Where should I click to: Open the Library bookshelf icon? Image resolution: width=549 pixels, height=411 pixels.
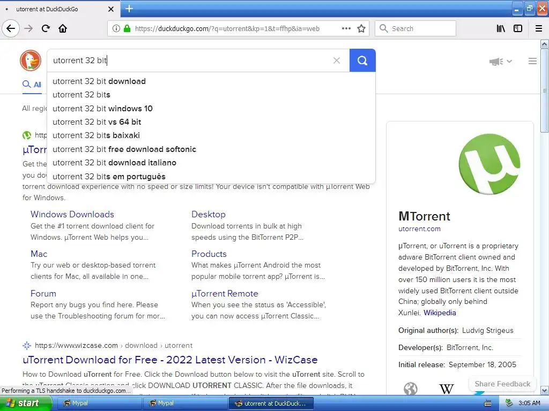[x=501, y=29]
